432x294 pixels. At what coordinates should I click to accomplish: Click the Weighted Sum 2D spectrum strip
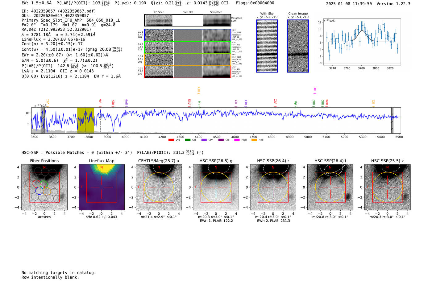[x=188, y=20]
